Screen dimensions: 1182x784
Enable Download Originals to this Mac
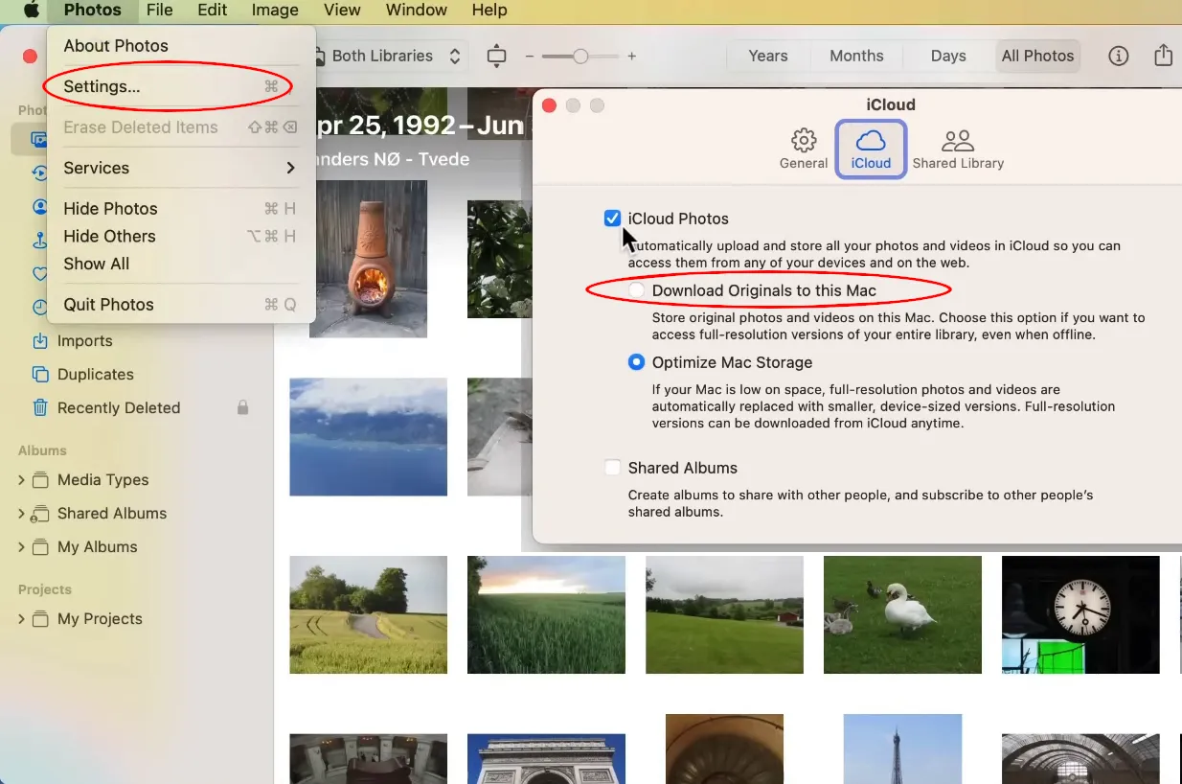[x=635, y=289]
